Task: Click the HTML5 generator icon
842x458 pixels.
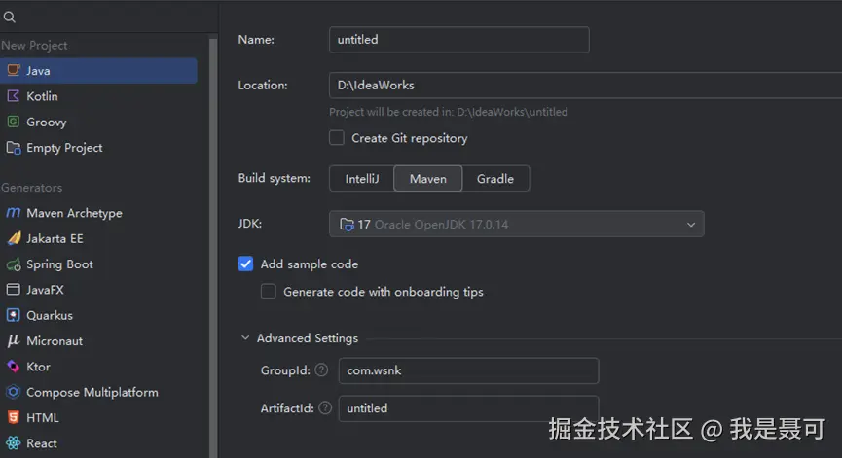Action: click(14, 417)
